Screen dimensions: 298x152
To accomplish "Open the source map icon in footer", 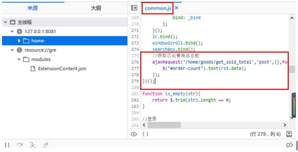I will 289,134.
